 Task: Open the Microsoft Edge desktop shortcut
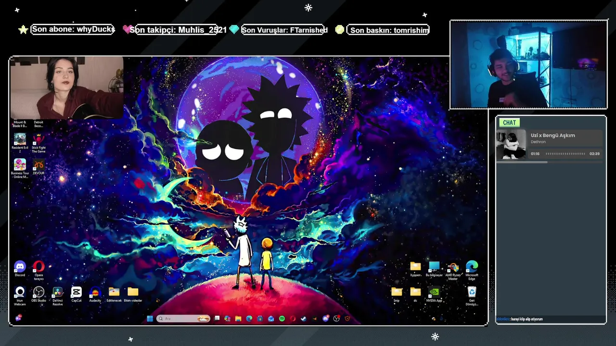pos(472,271)
